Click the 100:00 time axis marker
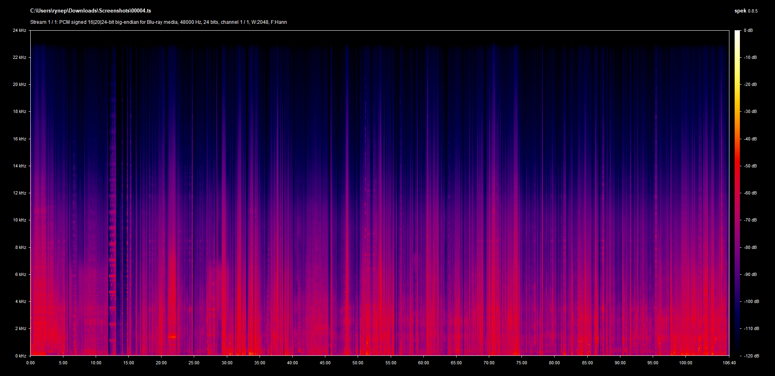 point(685,363)
